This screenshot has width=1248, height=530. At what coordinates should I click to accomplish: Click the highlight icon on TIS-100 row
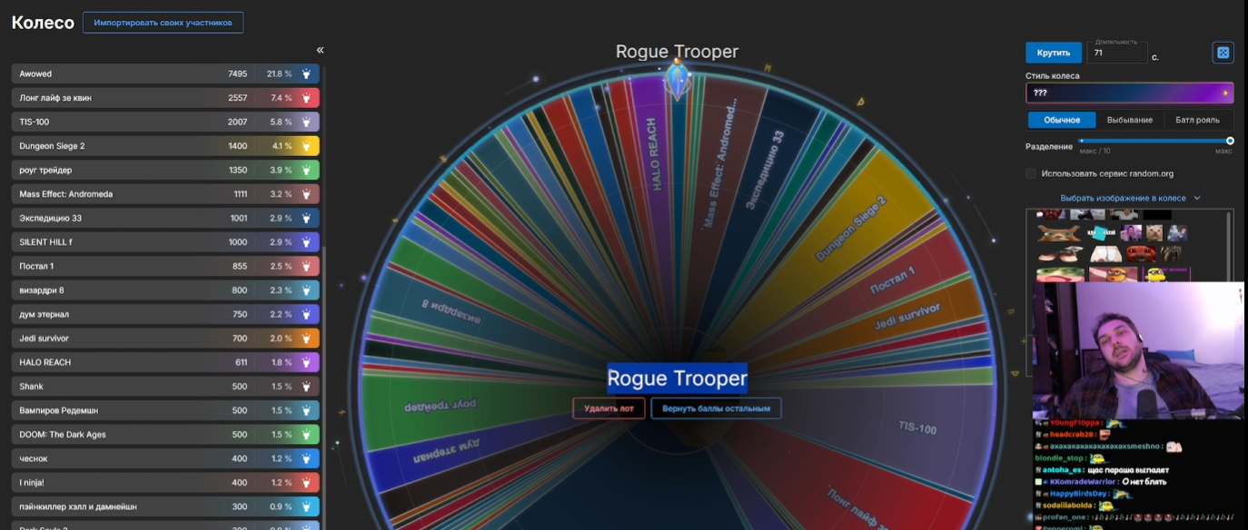[307, 122]
